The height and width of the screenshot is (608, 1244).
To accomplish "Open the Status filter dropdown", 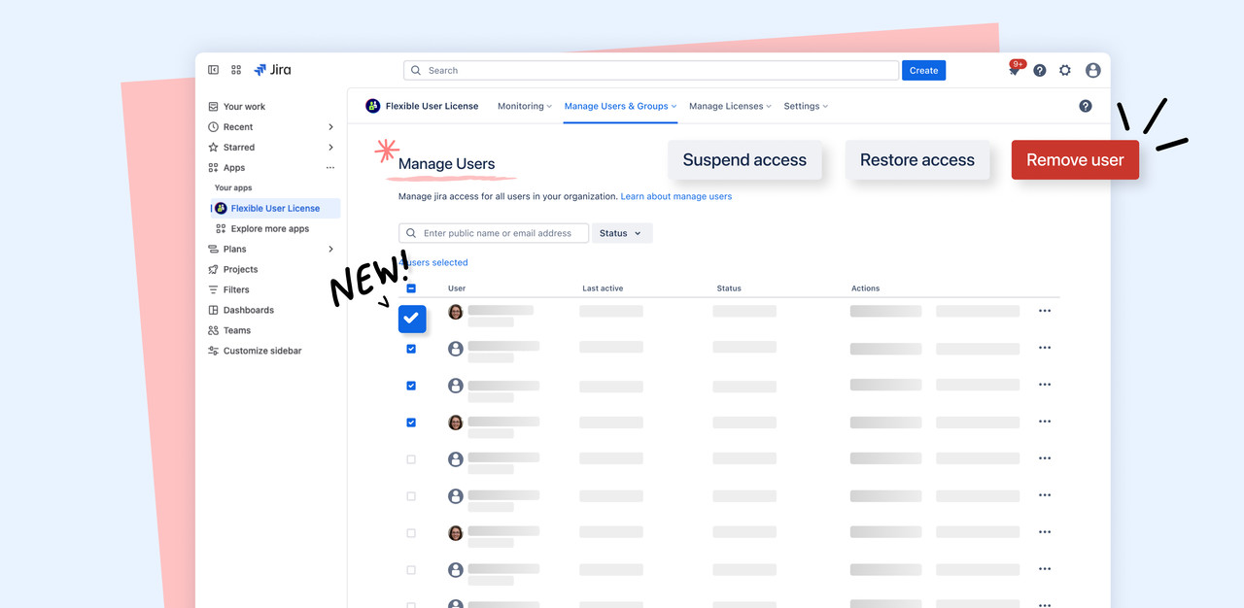I will tap(622, 233).
